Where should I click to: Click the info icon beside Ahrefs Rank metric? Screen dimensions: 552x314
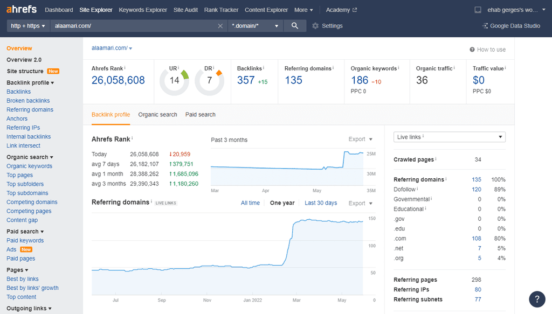click(125, 67)
